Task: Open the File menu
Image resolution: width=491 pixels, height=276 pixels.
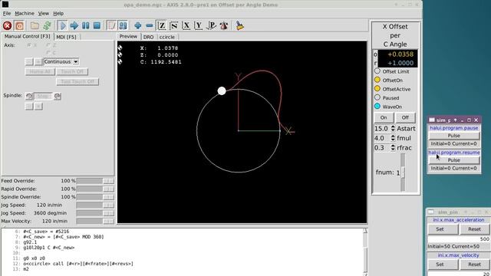Action: click(x=7, y=14)
